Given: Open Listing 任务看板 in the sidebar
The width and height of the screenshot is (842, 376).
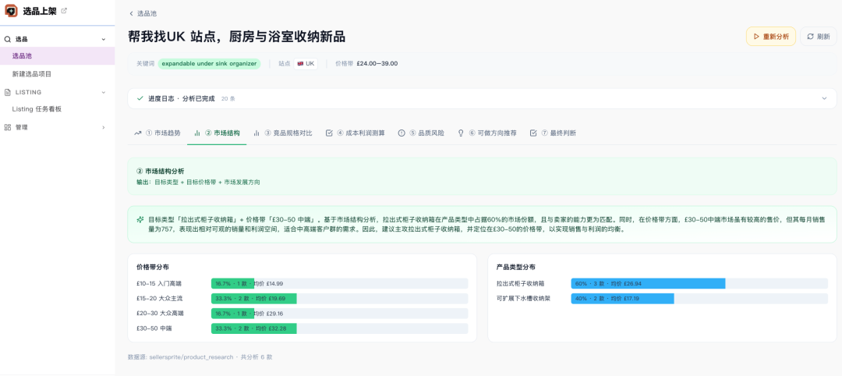Looking at the screenshot, I should (57, 109).
